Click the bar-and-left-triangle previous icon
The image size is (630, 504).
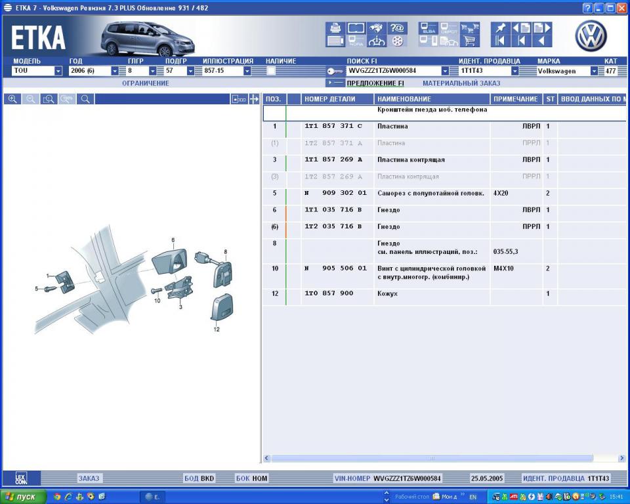[x=521, y=41]
